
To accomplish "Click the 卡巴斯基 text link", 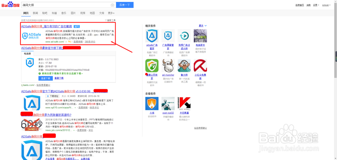I will pyautogui.click(x=184, y=113).
